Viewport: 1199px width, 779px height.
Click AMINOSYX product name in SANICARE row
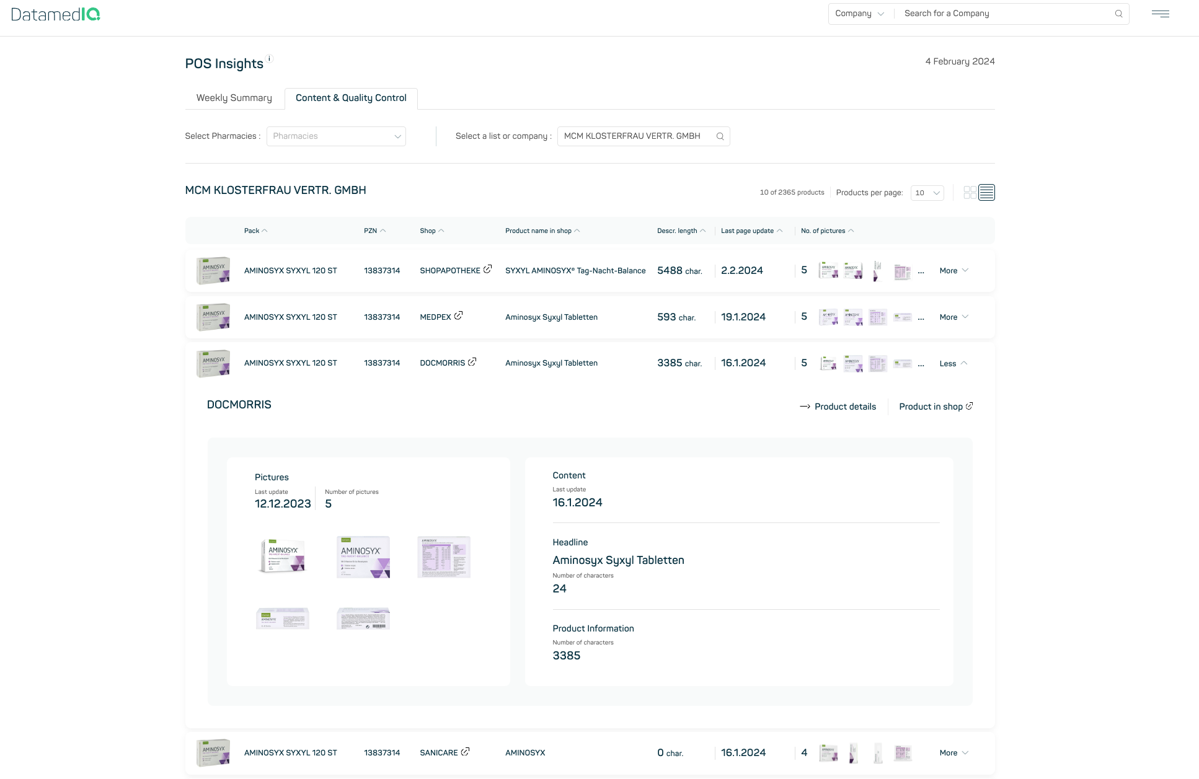(525, 753)
